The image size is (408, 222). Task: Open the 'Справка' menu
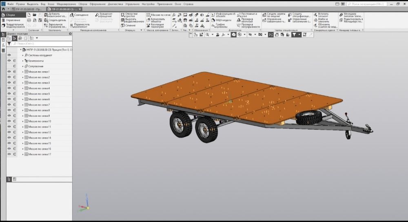(188, 4)
